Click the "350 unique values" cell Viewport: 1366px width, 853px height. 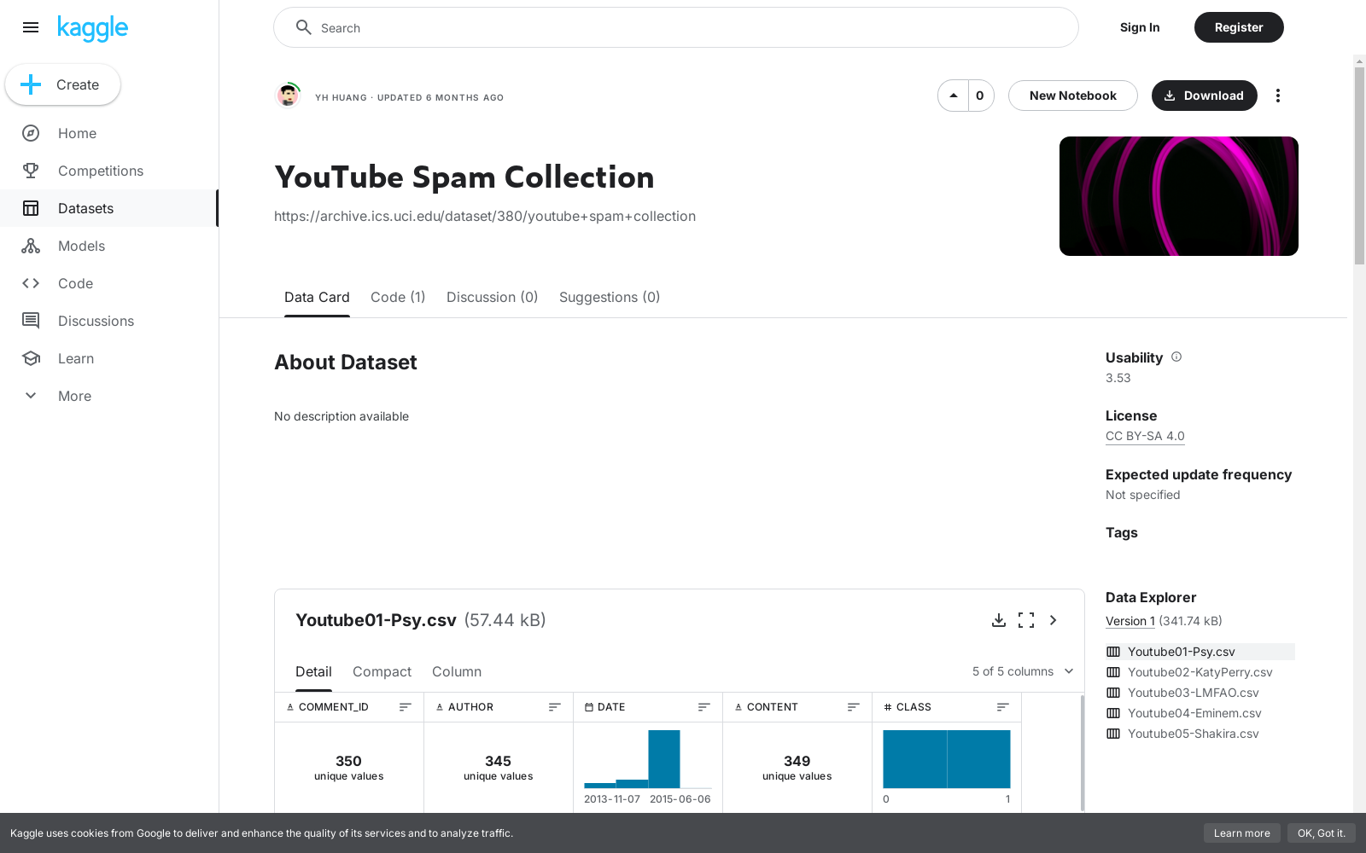point(348,767)
